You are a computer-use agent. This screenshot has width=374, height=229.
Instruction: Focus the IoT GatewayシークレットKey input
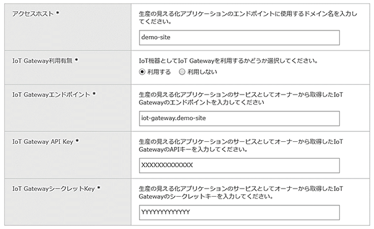tap(239, 213)
